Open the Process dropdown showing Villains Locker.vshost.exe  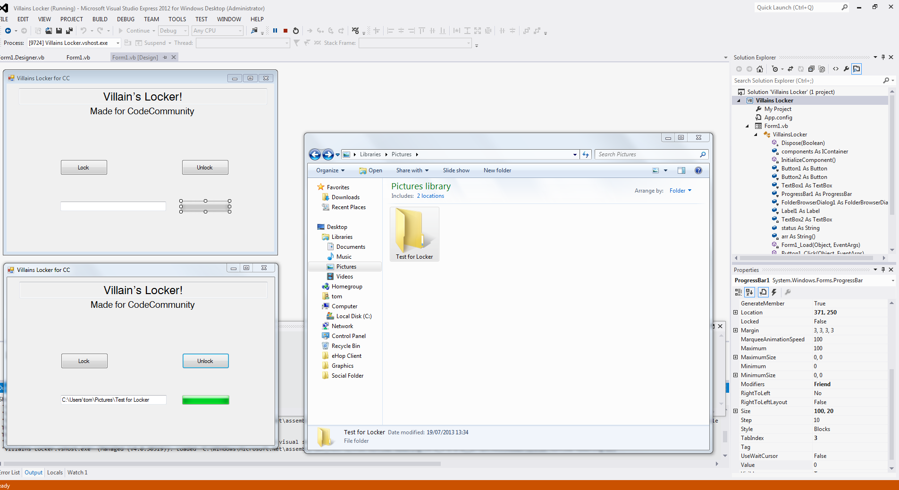pyautogui.click(x=118, y=43)
